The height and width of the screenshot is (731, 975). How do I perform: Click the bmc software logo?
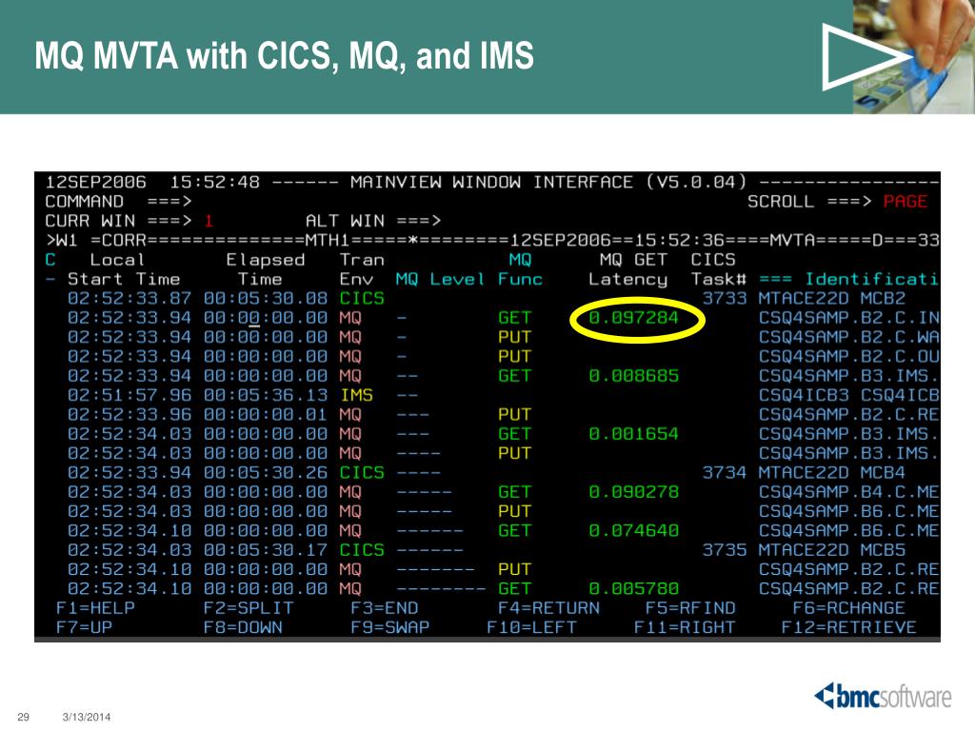[x=883, y=696]
